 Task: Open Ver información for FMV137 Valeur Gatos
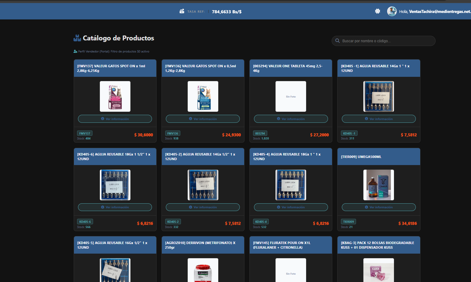115,119
